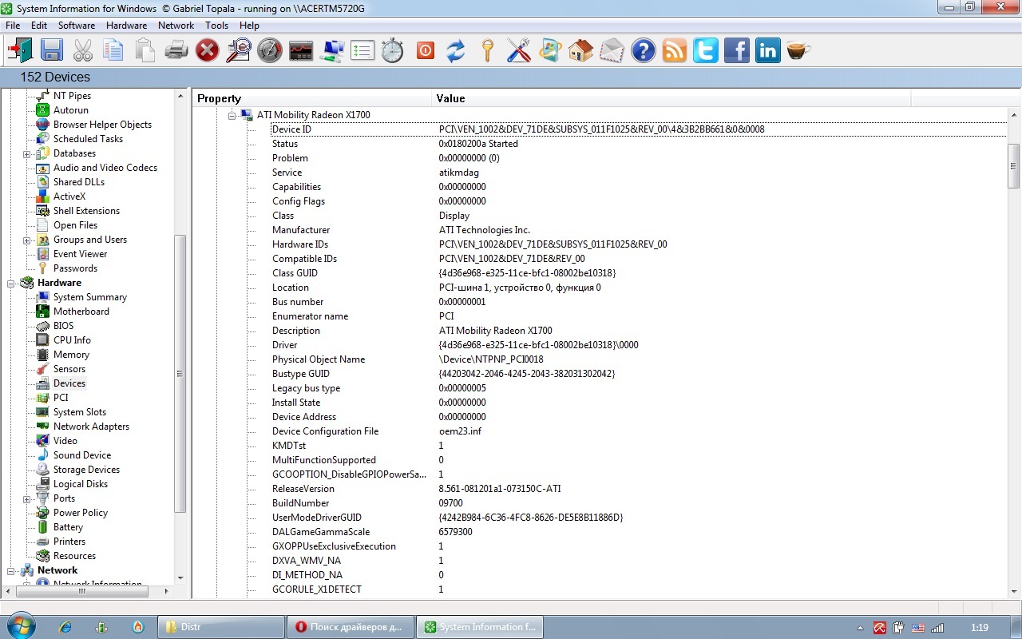Expand the Databases tree node
1022x639 pixels.
click(27, 153)
